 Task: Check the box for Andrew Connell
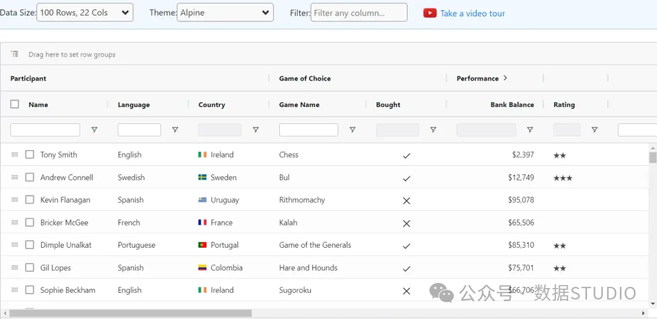click(x=29, y=177)
